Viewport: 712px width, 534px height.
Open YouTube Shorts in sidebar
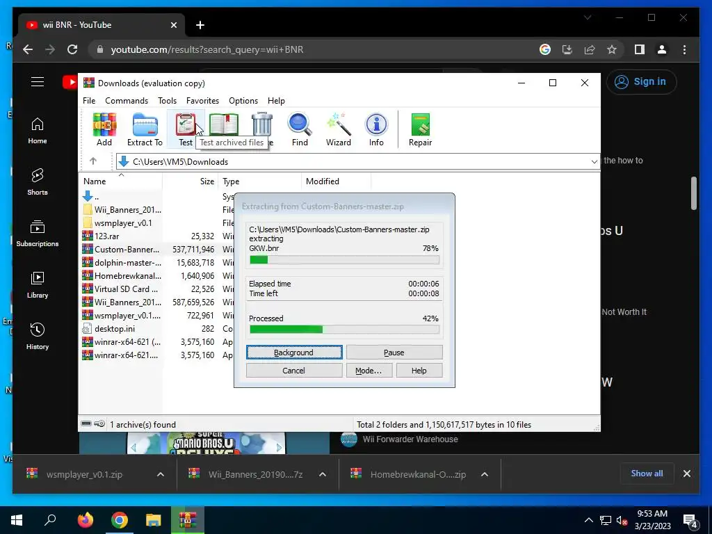pos(38,182)
